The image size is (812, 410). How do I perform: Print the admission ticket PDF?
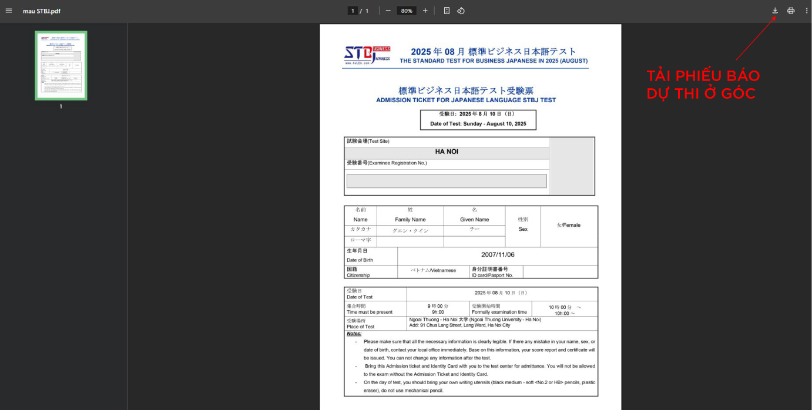[x=791, y=11]
